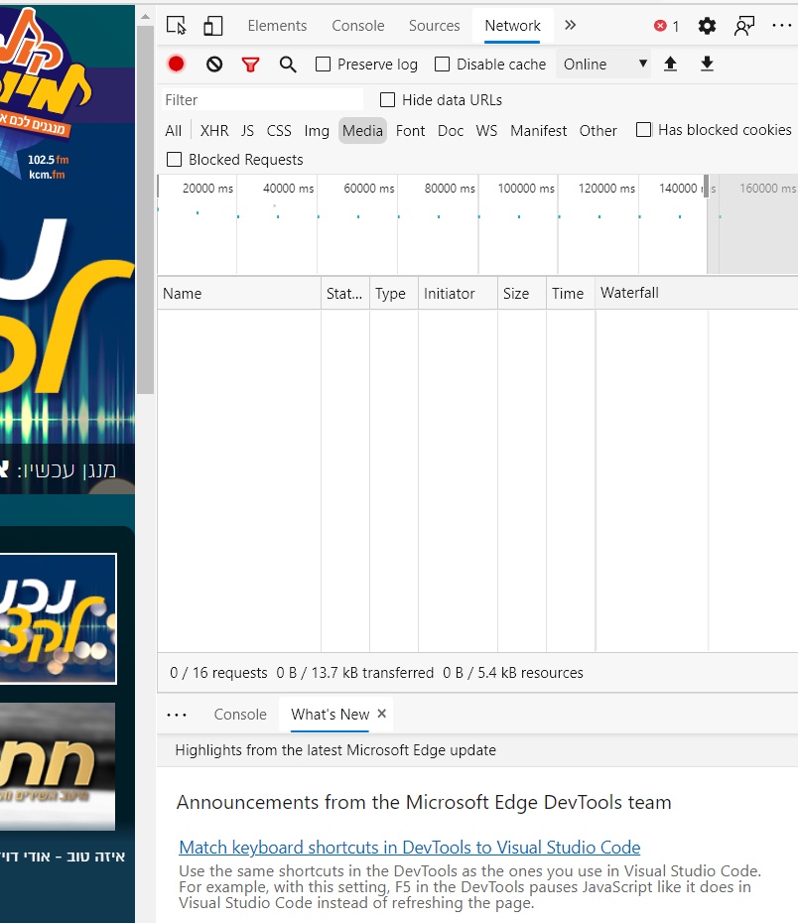Open the customize DevTools ellipsis menu

tap(781, 26)
